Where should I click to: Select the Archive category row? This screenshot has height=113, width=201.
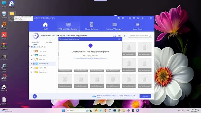tap(43, 68)
